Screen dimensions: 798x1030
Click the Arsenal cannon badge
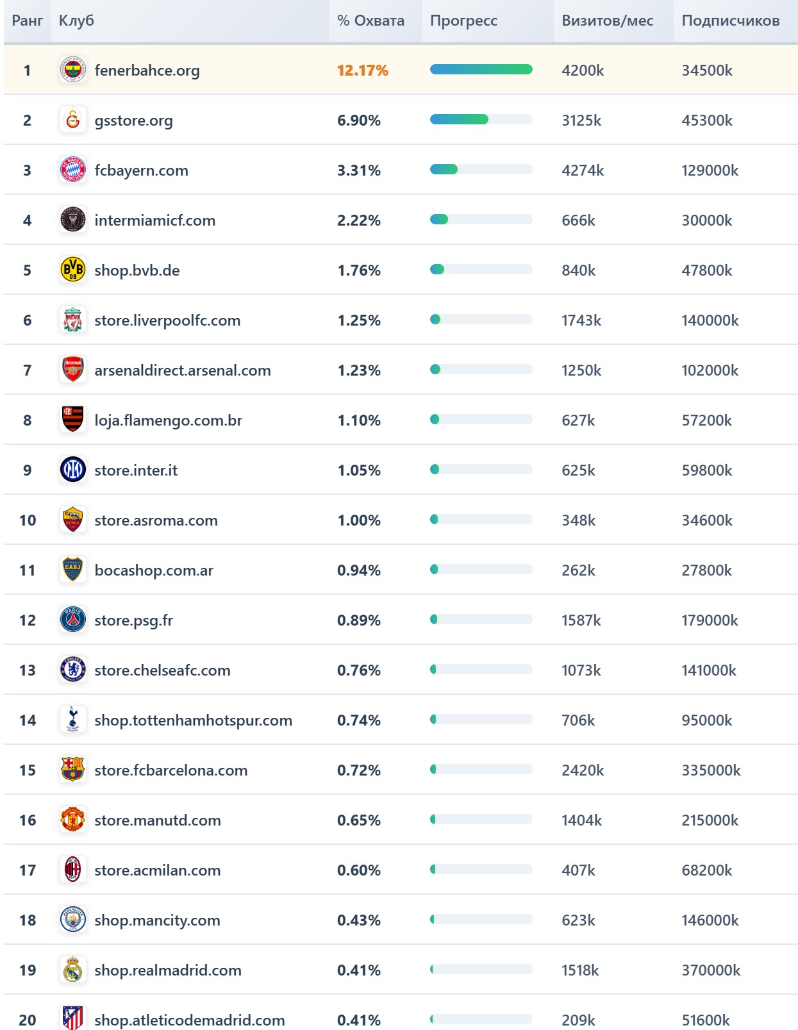coord(72,370)
